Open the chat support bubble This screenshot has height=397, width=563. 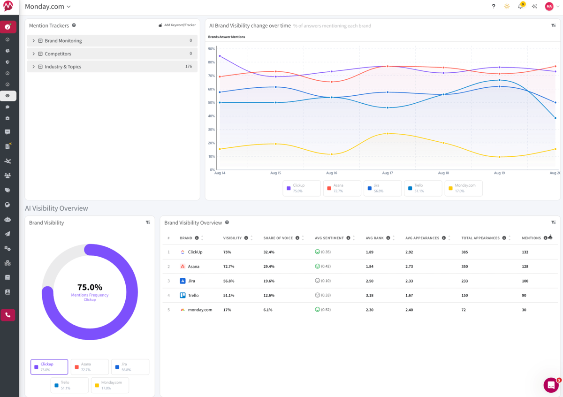click(551, 385)
